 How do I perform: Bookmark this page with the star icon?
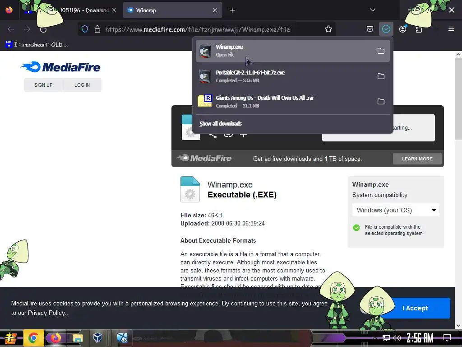[x=328, y=29]
